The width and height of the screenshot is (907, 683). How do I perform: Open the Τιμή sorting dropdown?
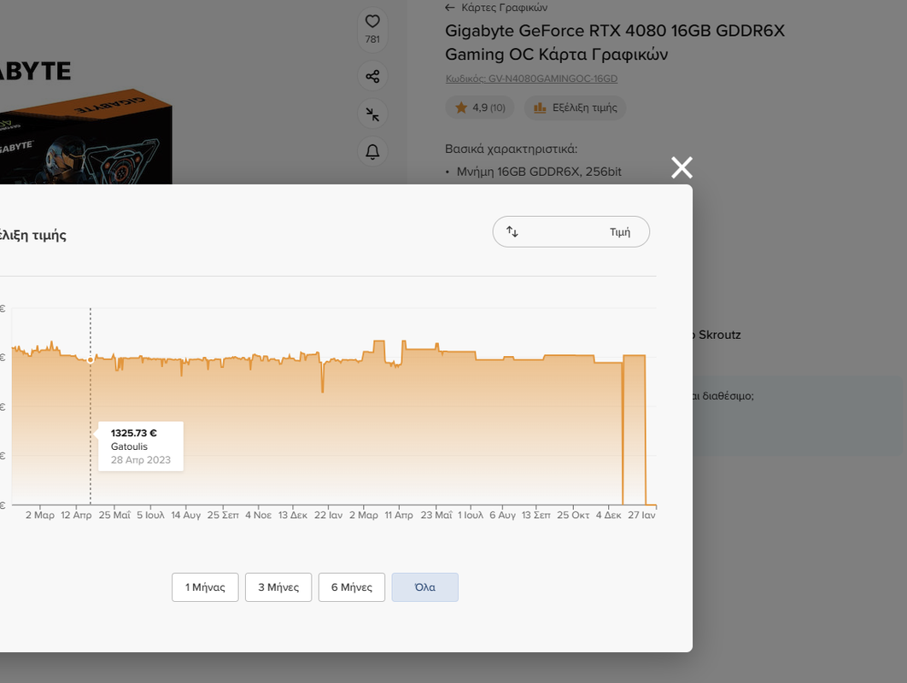(571, 232)
